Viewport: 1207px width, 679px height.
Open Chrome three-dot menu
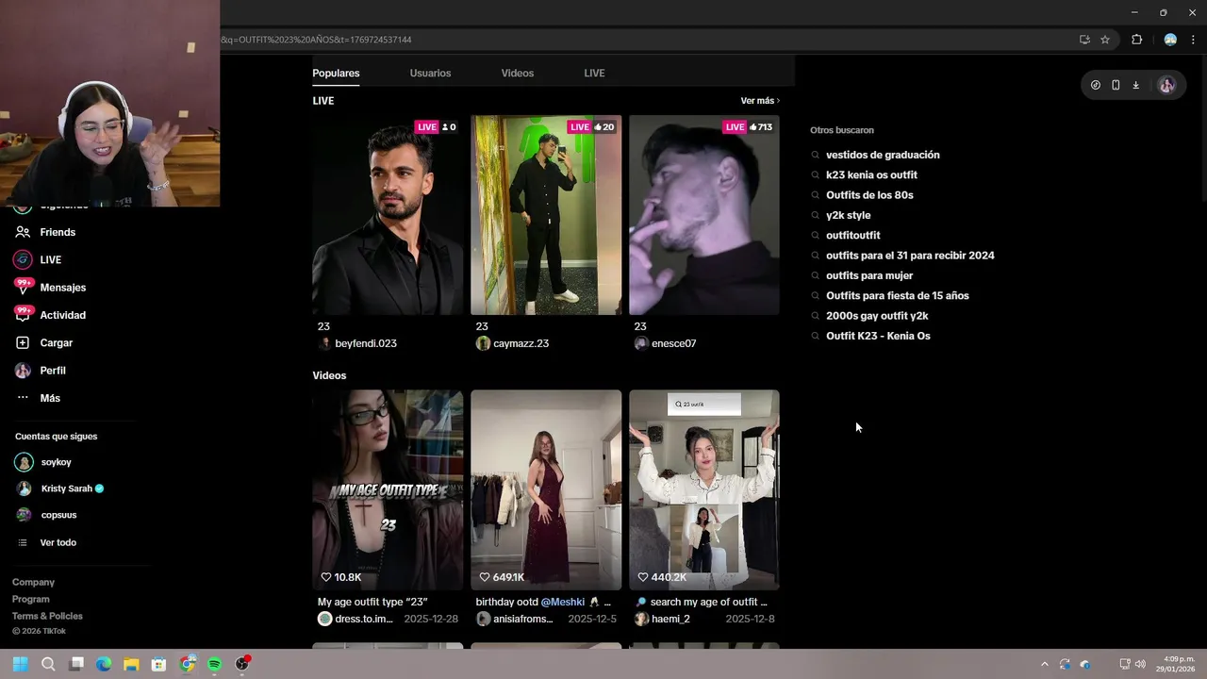point(1195,40)
